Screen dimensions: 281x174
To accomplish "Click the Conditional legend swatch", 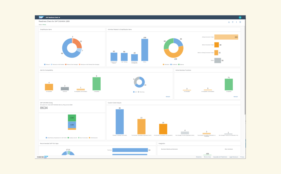I will 171,65.
